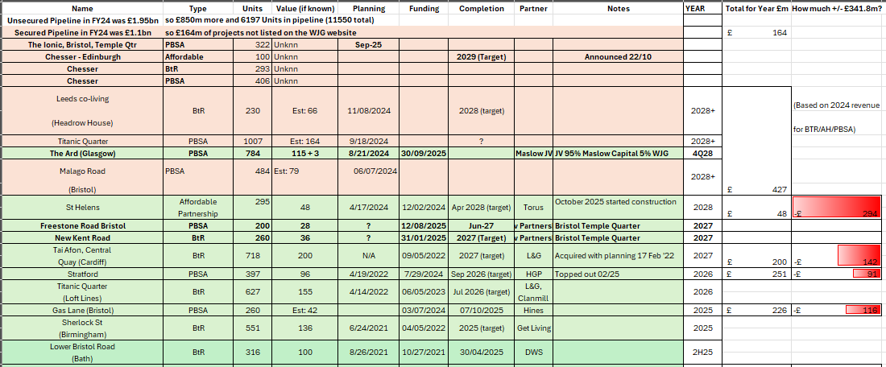This screenshot has height=367, width=886.
Task: Select the 'L&G, Clanmill' partner cell
Action: click(534, 292)
